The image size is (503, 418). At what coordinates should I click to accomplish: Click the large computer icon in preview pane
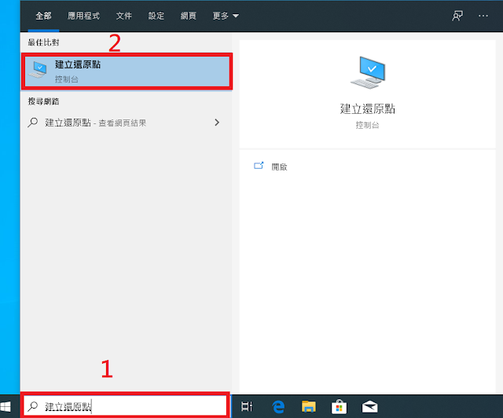tap(368, 72)
